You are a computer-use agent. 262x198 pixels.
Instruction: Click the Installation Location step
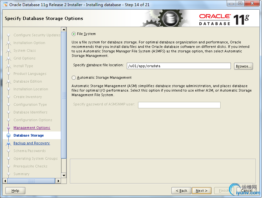(x=31, y=89)
